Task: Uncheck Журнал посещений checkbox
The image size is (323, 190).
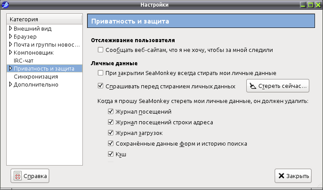Action: coord(111,111)
